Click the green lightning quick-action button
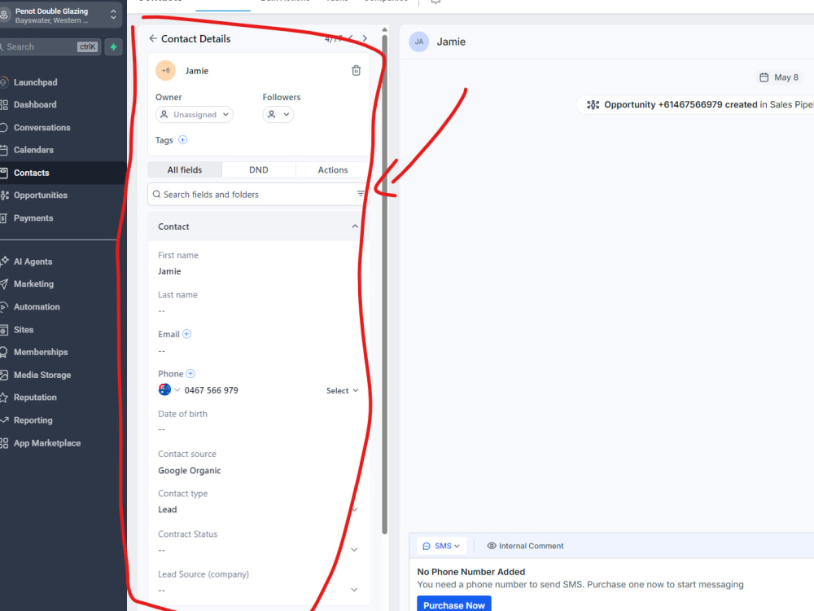 click(x=113, y=46)
